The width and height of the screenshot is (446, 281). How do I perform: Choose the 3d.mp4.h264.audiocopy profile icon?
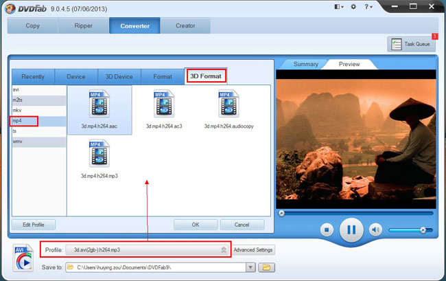point(228,104)
